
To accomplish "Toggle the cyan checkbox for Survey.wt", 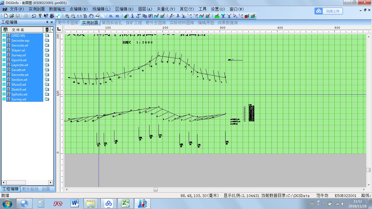I will point(4,99).
